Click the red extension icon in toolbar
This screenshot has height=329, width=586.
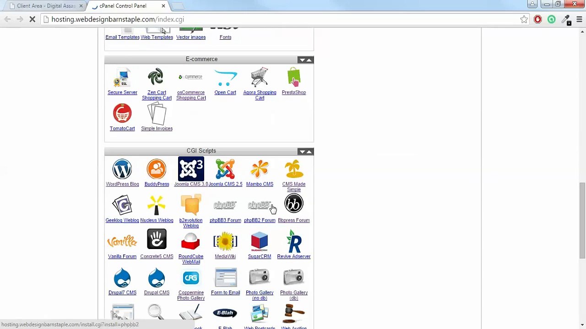pyautogui.click(x=537, y=19)
